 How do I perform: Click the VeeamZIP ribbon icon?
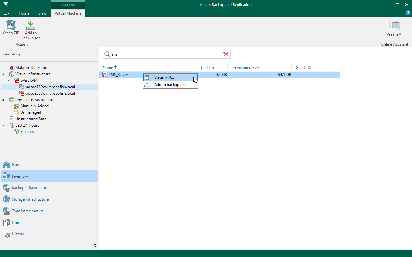point(11,25)
